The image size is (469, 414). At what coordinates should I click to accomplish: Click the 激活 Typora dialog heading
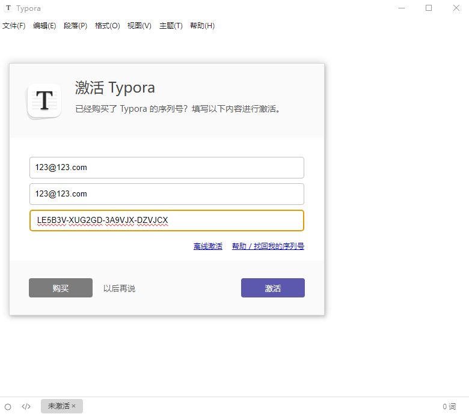115,88
